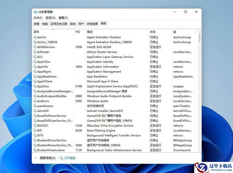Click the Task Manager title bar icon
The width and height of the screenshot is (233, 173).
35,12
